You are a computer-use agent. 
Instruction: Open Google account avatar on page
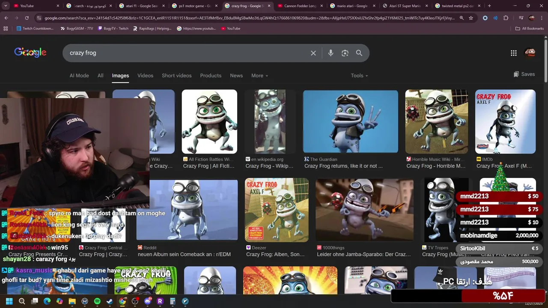(530, 53)
